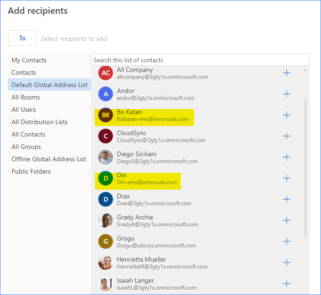Add Diego Siciliani via plus icon
321x295 pixels.
pos(287,157)
